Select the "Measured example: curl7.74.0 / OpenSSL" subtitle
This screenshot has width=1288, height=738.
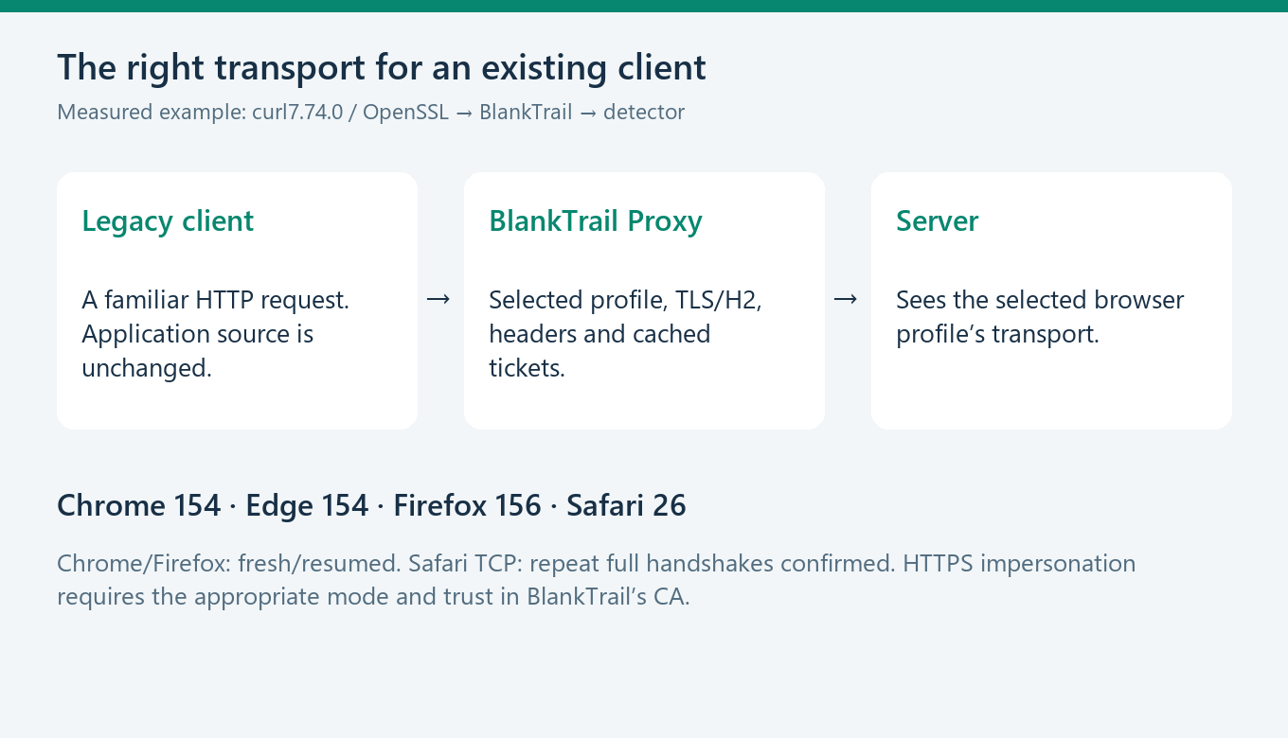click(370, 112)
